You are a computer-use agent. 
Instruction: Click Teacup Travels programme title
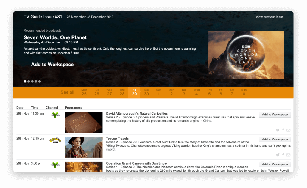[118, 138]
